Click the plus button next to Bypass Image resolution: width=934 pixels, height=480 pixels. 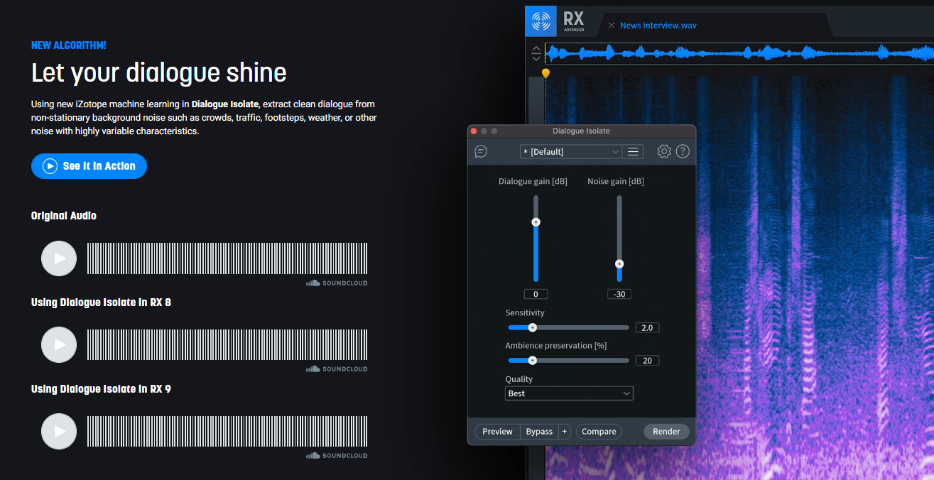pyautogui.click(x=565, y=432)
